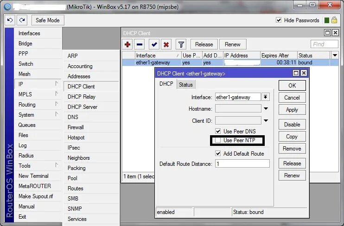Click the Default Route Distance field
Image resolution: width=344 pixels, height=226 pixels.
click(242, 163)
